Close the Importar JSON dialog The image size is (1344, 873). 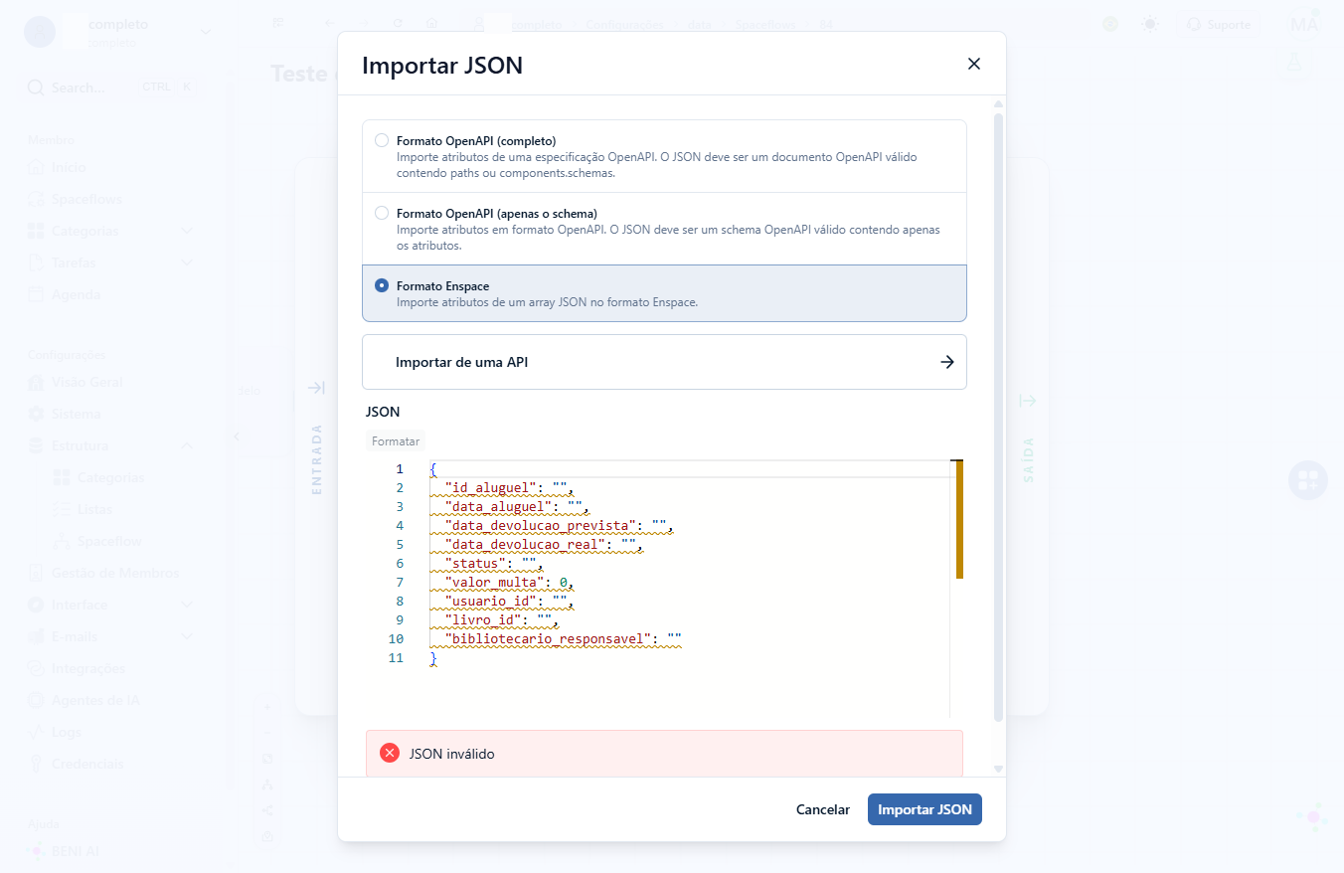[x=974, y=64]
